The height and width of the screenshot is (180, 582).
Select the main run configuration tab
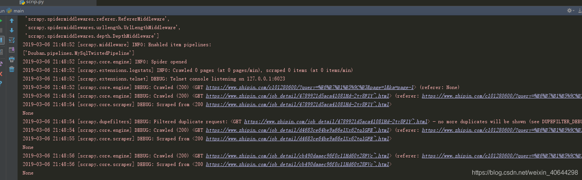tap(16, 11)
